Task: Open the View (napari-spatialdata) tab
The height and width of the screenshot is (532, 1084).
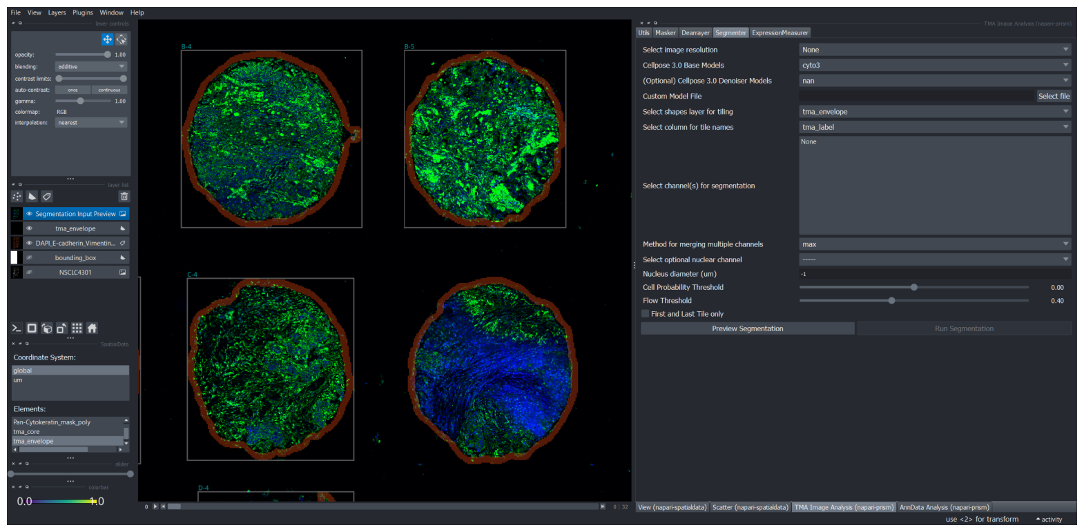Action: (672, 507)
